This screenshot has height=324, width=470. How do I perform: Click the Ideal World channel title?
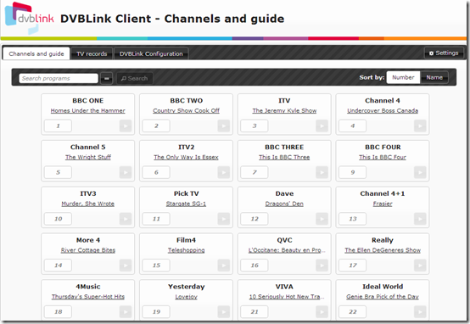(383, 287)
